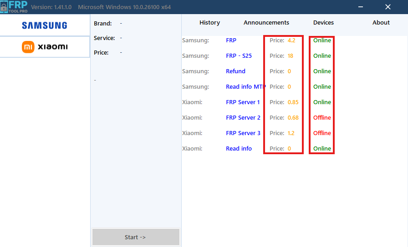408x247 pixels.
Task: Click the Service: label
Action: [104, 38]
